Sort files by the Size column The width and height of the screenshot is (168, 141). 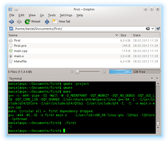[x=123, y=35]
